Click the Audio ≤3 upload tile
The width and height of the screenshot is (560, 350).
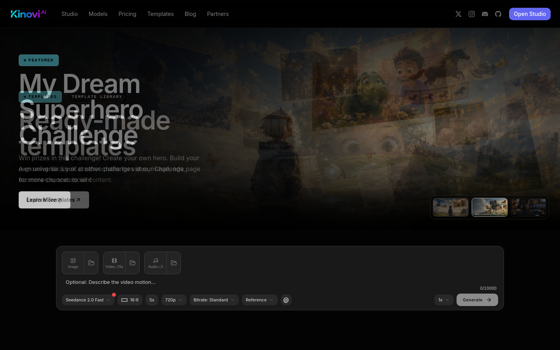coord(156,263)
